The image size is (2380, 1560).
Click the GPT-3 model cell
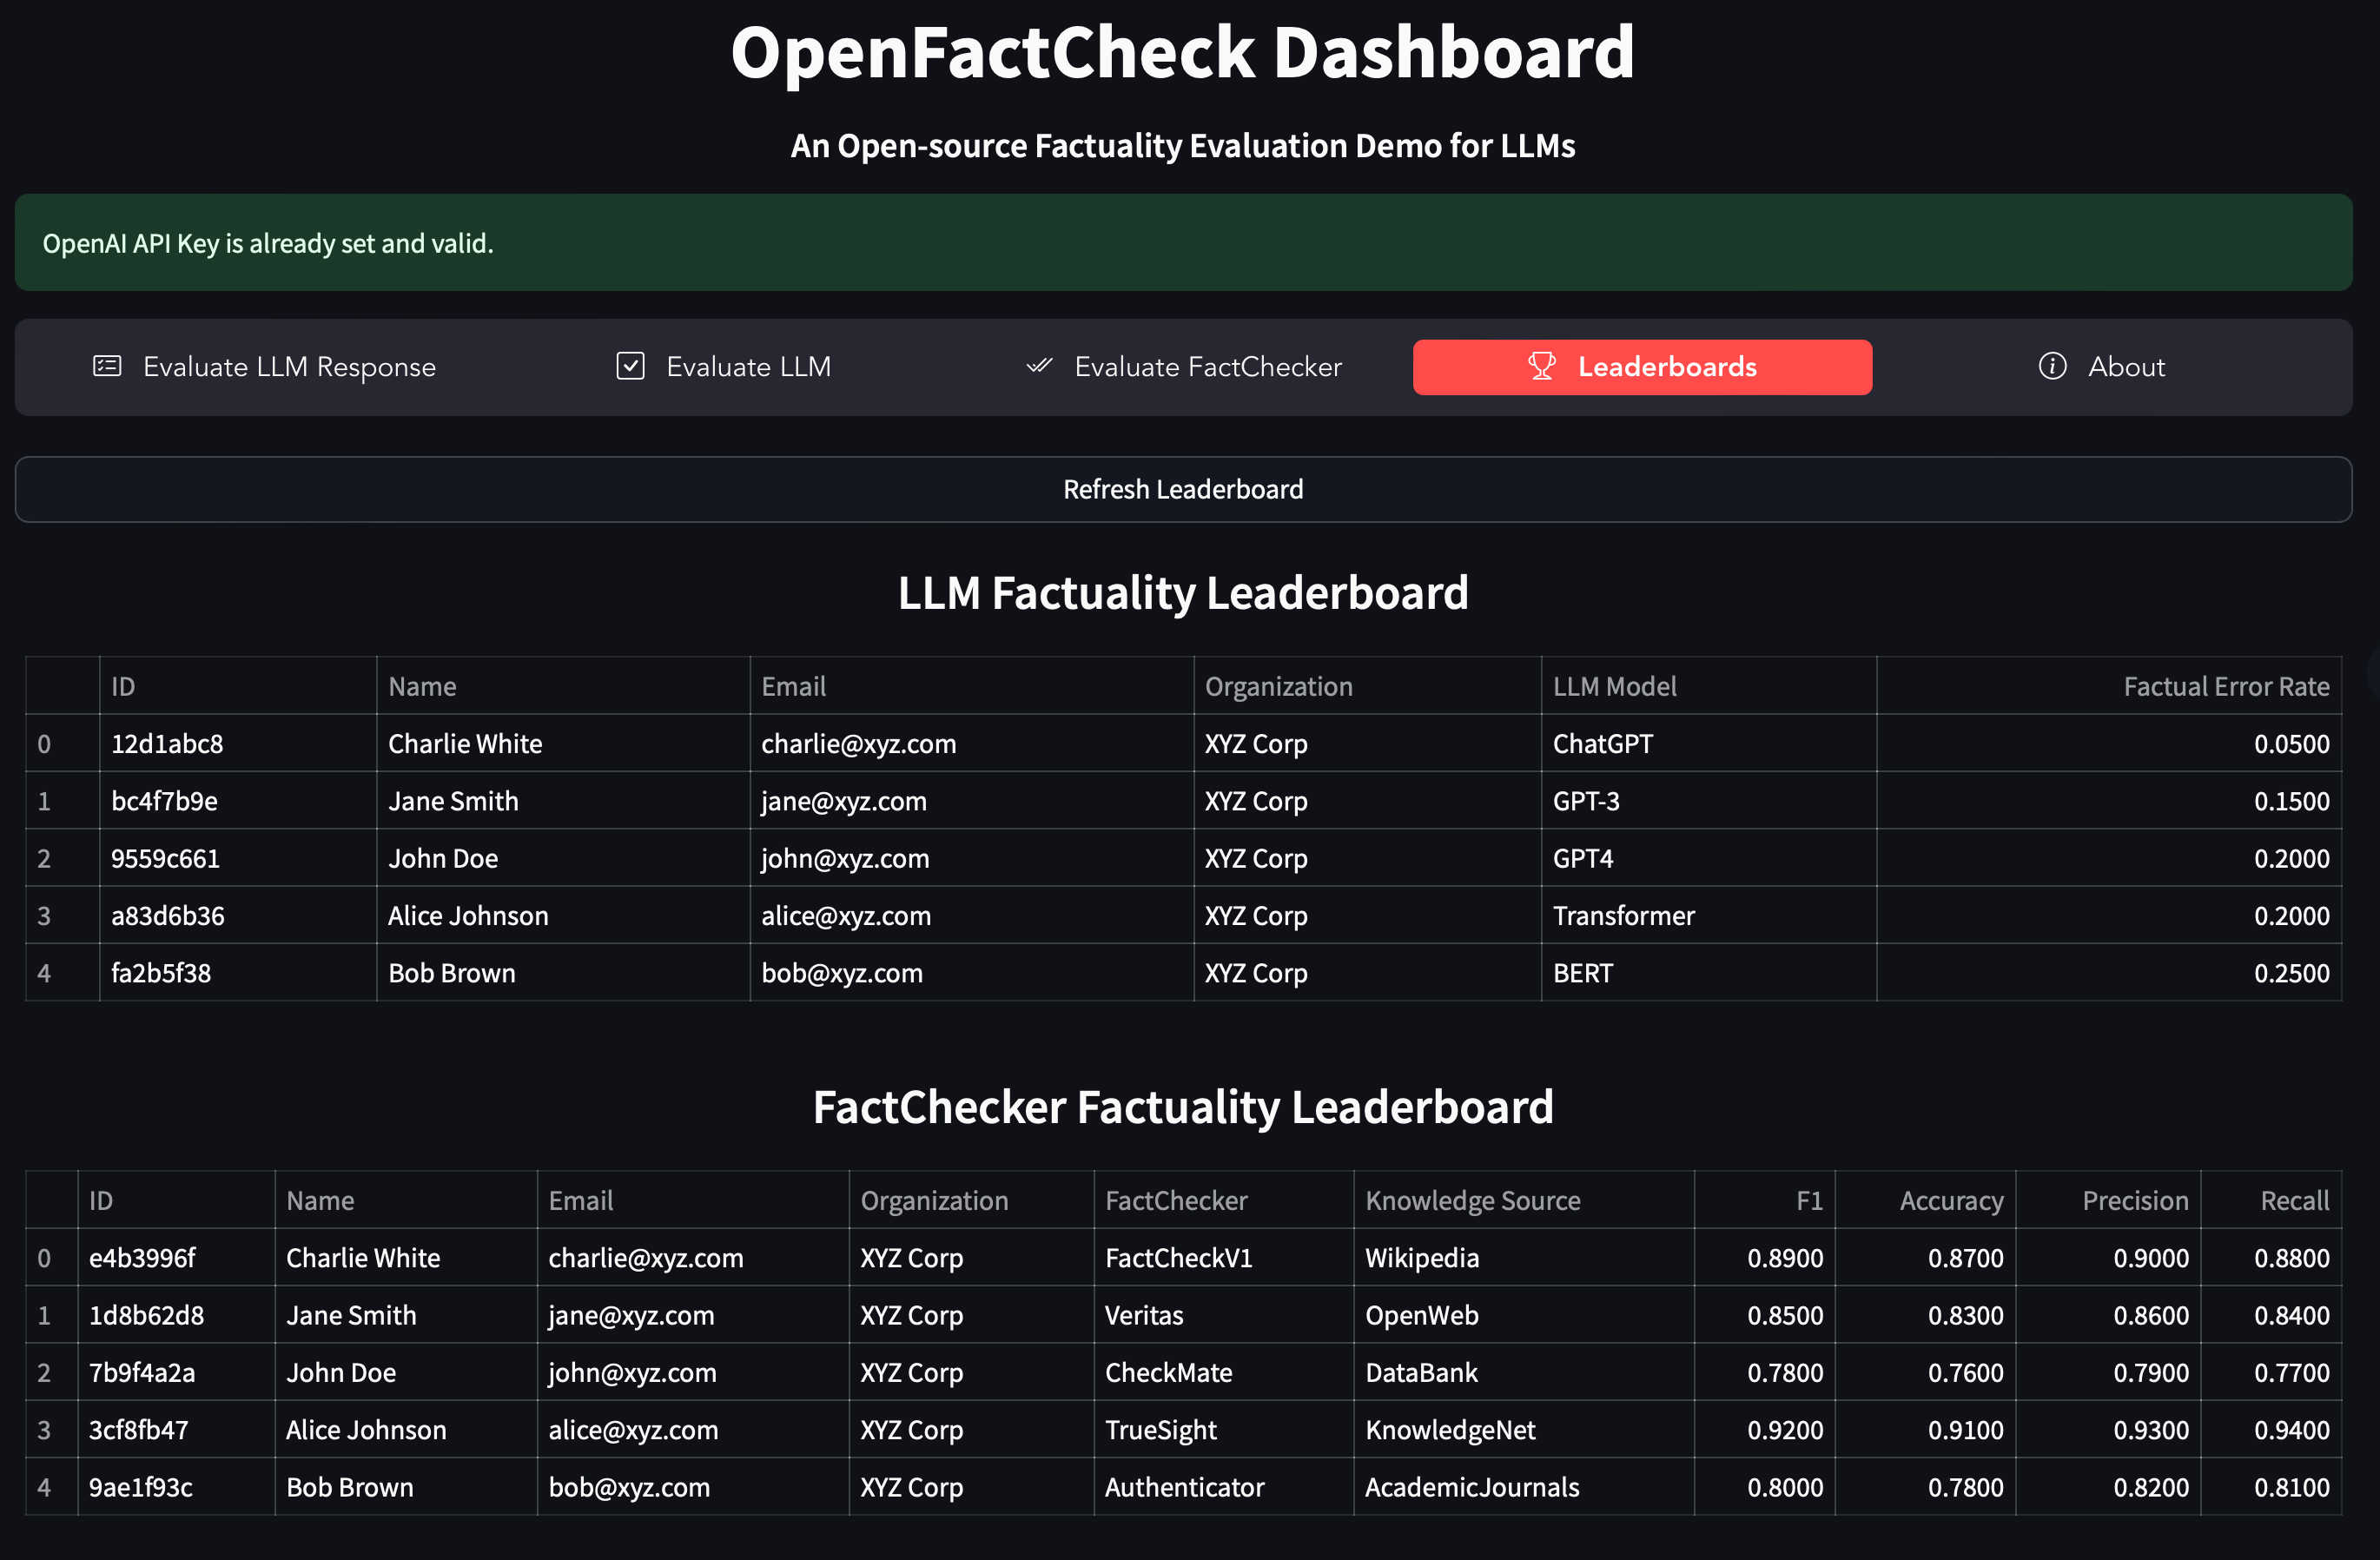point(1708,800)
